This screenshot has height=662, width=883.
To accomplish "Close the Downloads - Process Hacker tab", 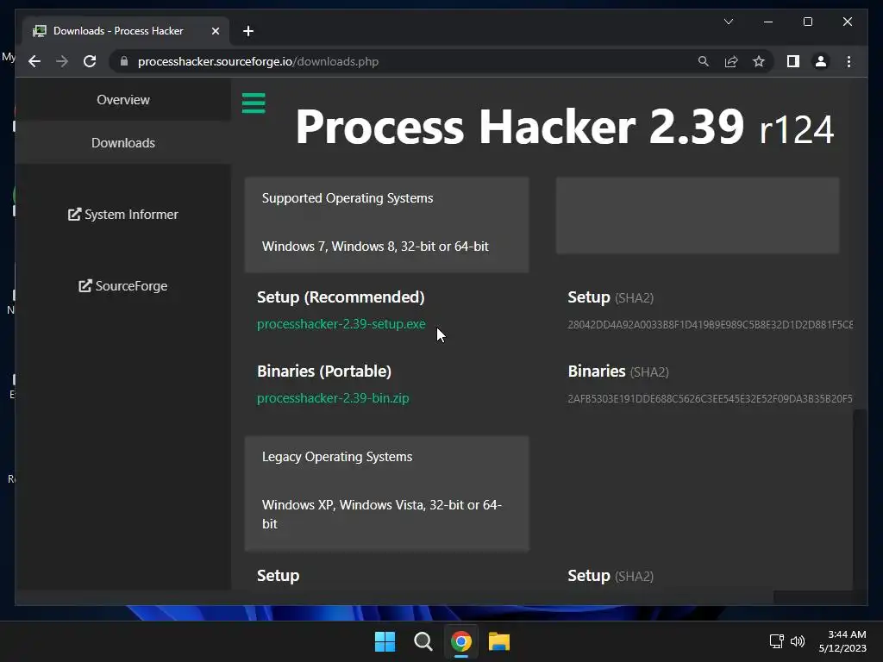I will (x=215, y=31).
